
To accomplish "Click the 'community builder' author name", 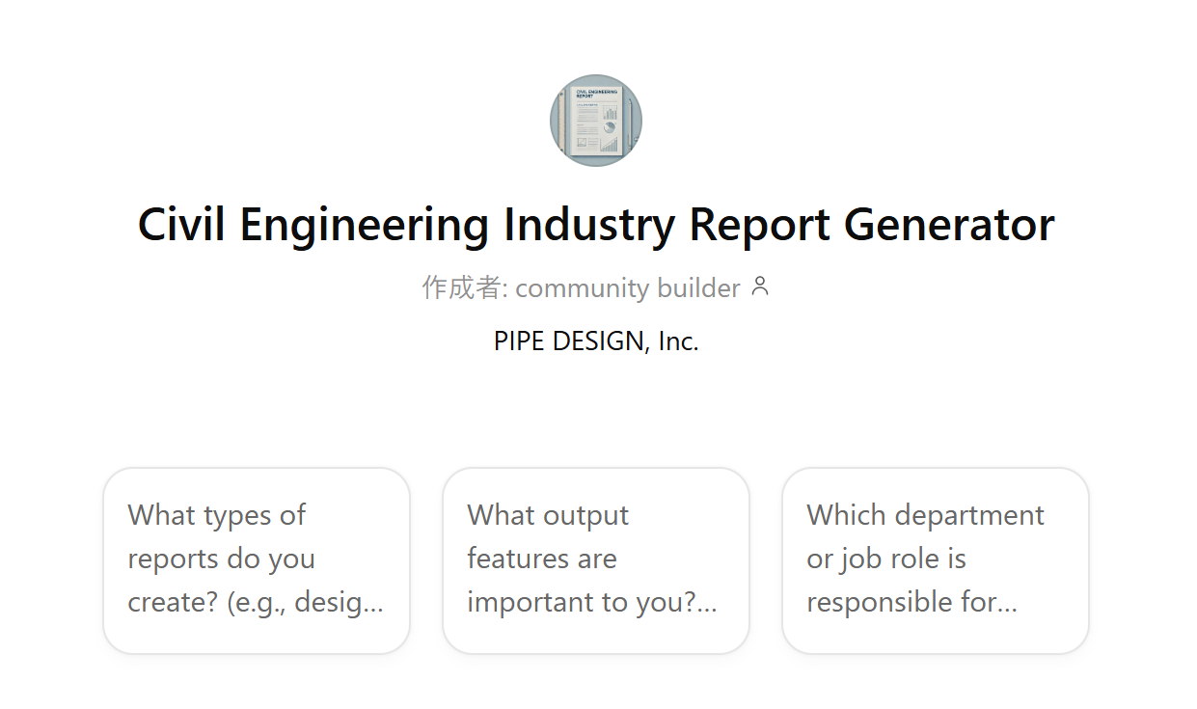I will [628, 287].
